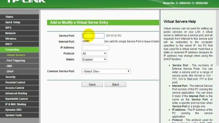
Task: Open the Wireless sidebar menu
Action: [20, 39]
